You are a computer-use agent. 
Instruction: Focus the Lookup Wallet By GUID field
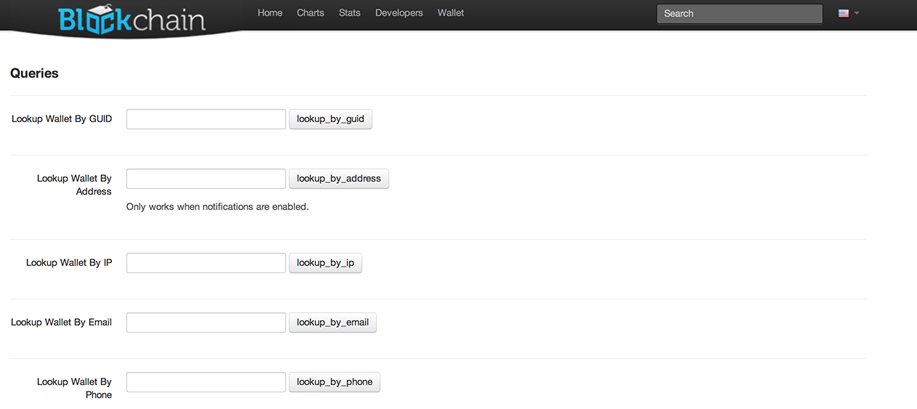click(x=206, y=119)
